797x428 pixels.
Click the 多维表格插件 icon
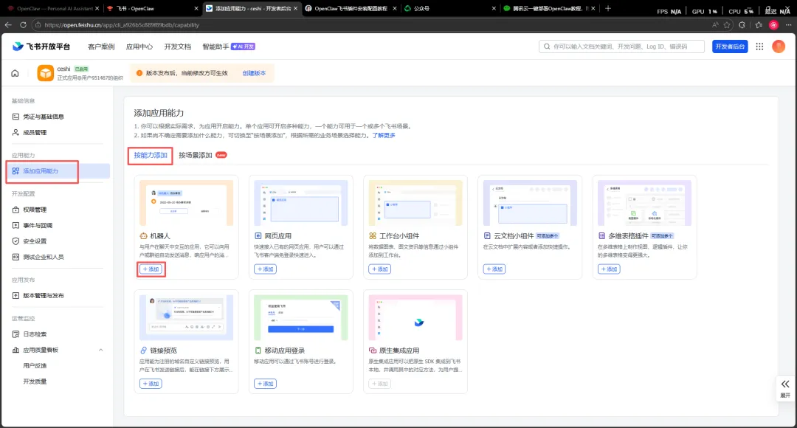coord(602,236)
